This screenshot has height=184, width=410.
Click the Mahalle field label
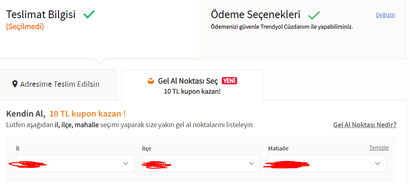278,148
